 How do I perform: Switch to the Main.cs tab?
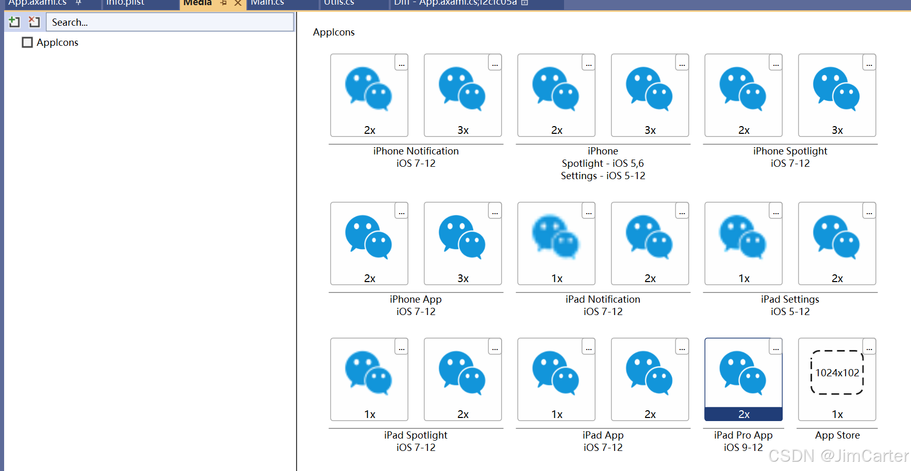click(x=268, y=3)
